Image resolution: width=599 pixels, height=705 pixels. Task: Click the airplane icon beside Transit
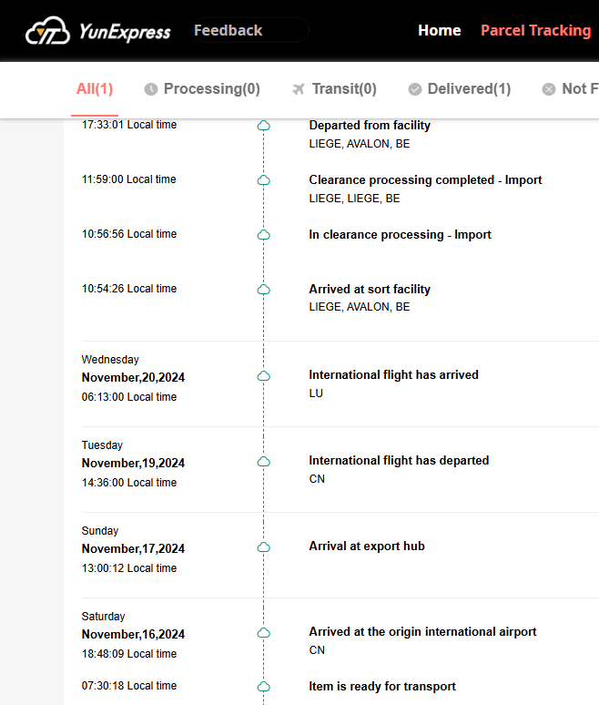point(298,89)
